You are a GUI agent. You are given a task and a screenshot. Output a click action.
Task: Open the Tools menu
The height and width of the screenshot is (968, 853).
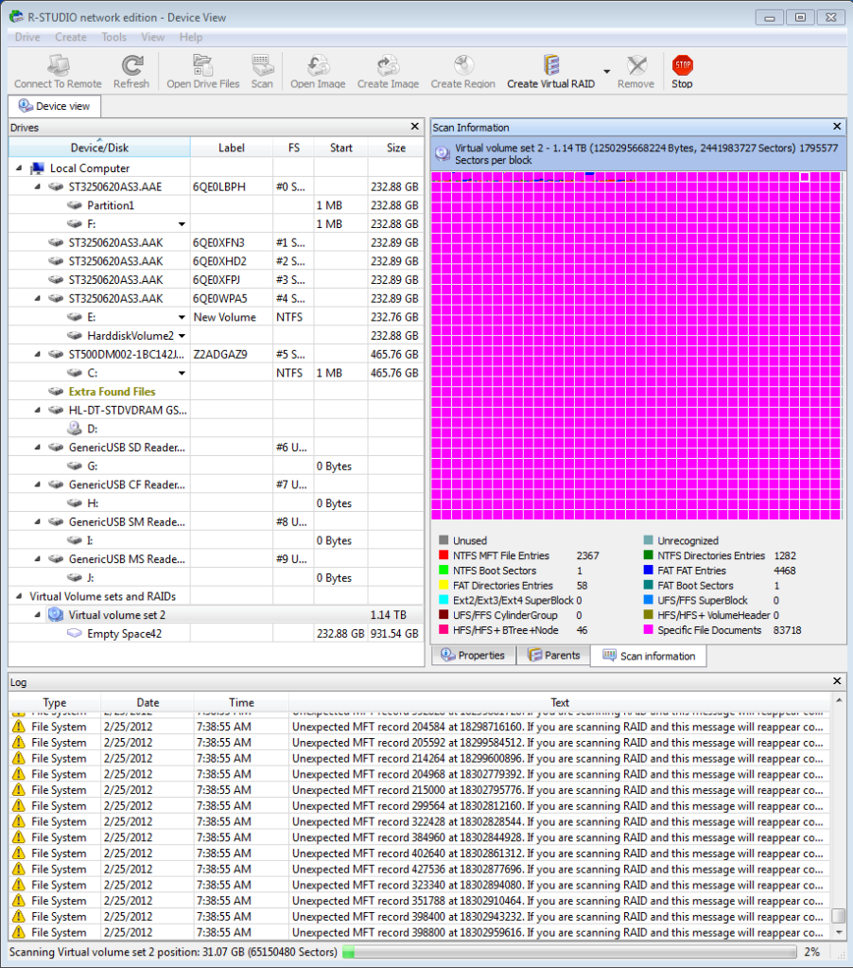(x=113, y=37)
